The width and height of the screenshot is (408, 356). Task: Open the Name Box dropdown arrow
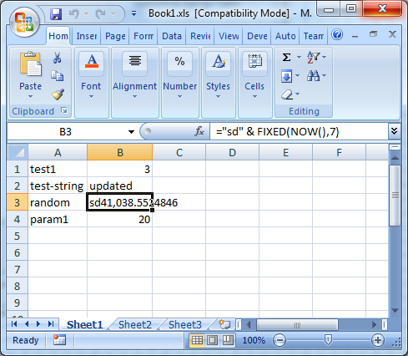pyautogui.click(x=131, y=132)
